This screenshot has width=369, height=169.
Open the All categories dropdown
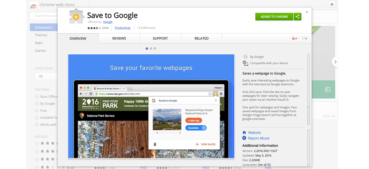46,76
